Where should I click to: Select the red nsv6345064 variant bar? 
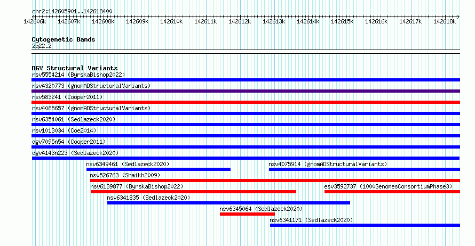pyautogui.click(x=247, y=214)
